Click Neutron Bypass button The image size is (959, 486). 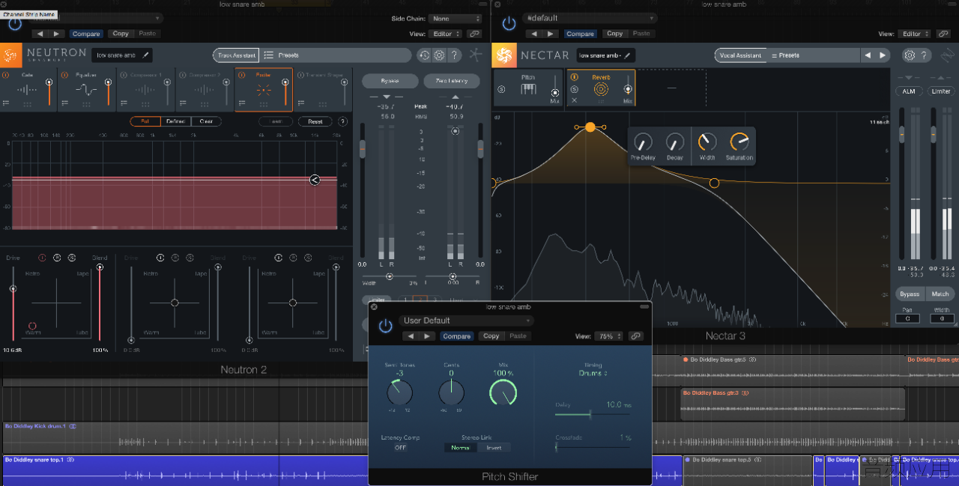[x=390, y=81]
